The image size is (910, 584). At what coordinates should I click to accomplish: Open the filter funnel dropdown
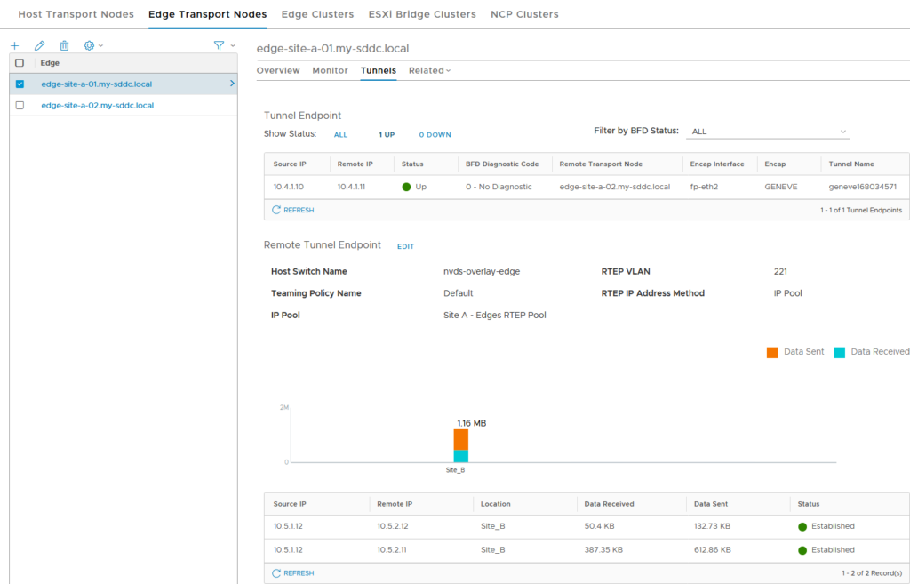pyautogui.click(x=224, y=45)
